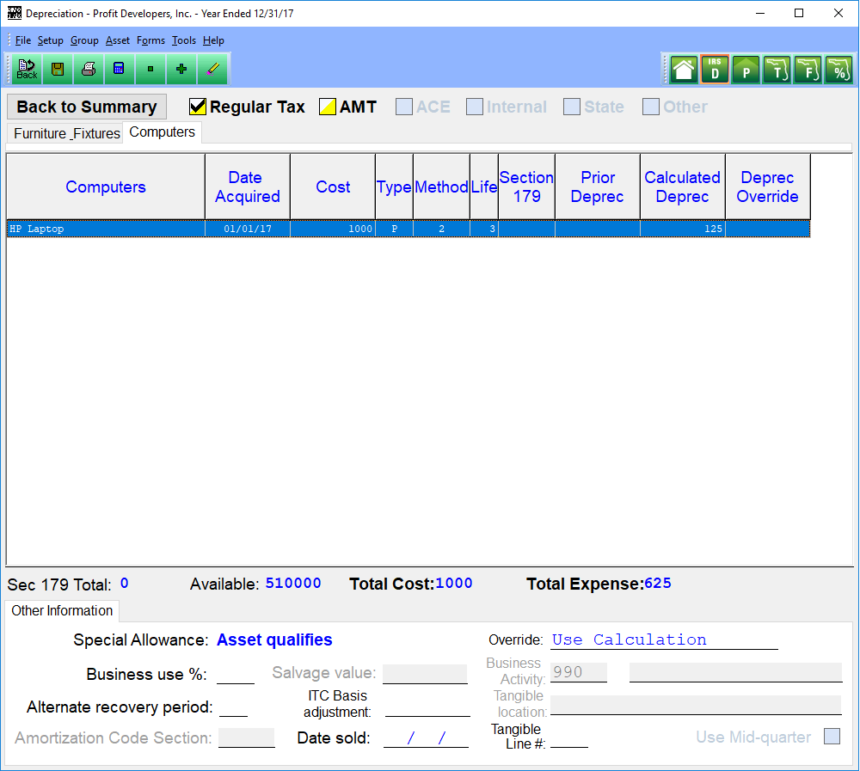Click the Asset qualifies text
This screenshot has height=771, width=860.
[275, 640]
